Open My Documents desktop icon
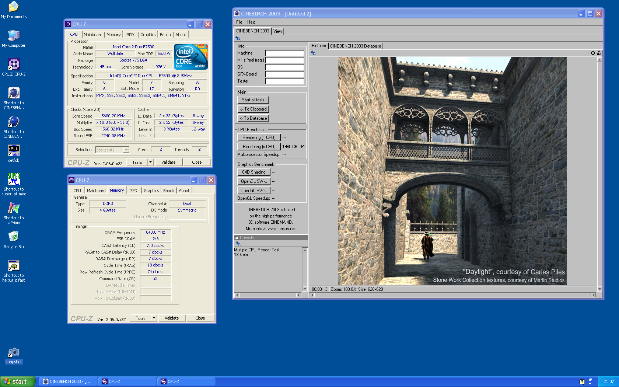Viewport: 619px width, 387px height. pos(14,7)
